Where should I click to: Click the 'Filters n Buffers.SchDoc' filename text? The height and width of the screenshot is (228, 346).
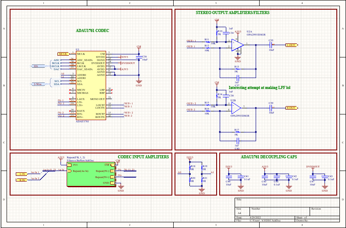tap(80, 160)
